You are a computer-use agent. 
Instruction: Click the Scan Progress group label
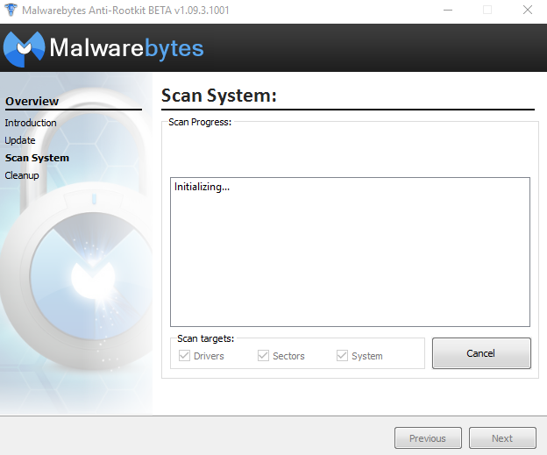(x=200, y=122)
